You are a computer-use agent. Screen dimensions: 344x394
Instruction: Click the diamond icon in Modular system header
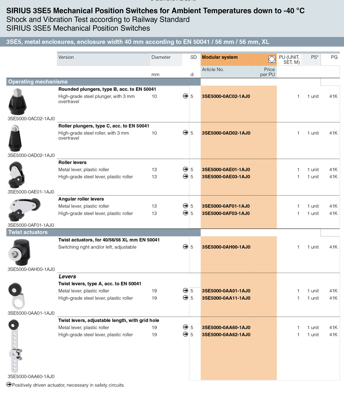(272, 59)
